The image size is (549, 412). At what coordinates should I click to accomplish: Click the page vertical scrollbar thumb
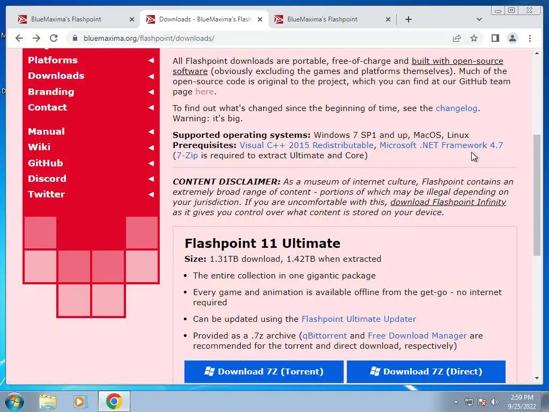tap(537, 195)
